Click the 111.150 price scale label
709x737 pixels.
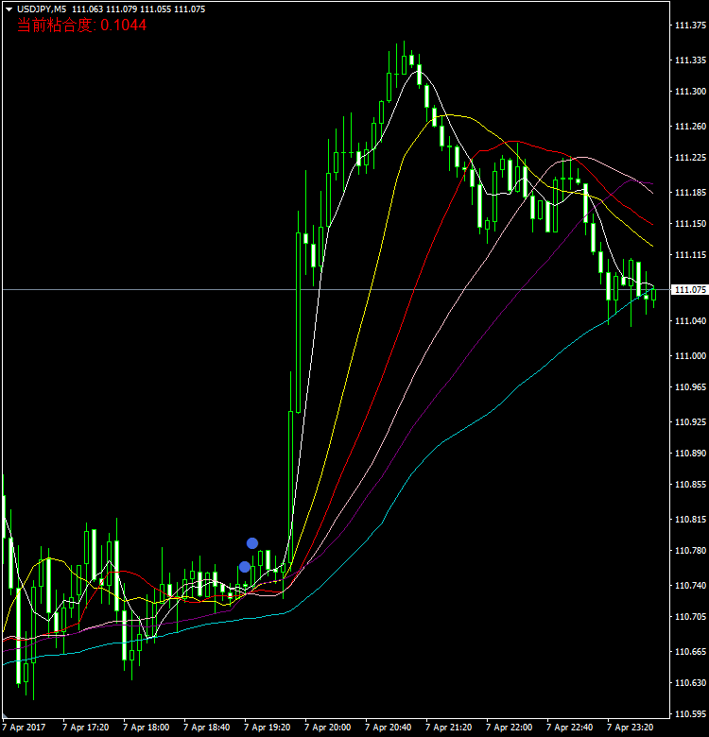pyautogui.click(x=690, y=224)
